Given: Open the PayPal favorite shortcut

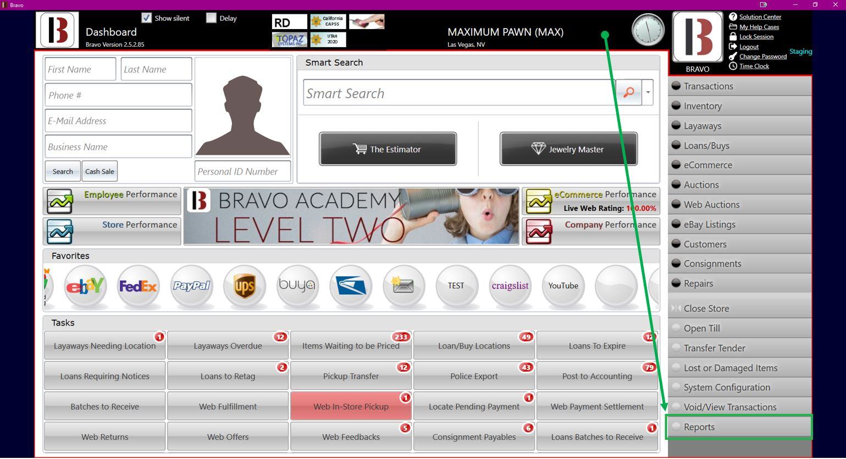Looking at the screenshot, I should [191, 286].
